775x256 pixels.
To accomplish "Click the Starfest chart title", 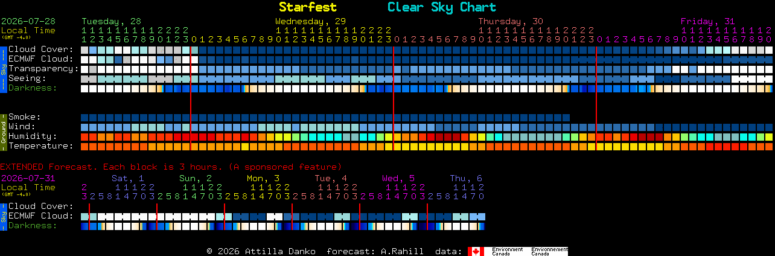I will [x=308, y=7].
